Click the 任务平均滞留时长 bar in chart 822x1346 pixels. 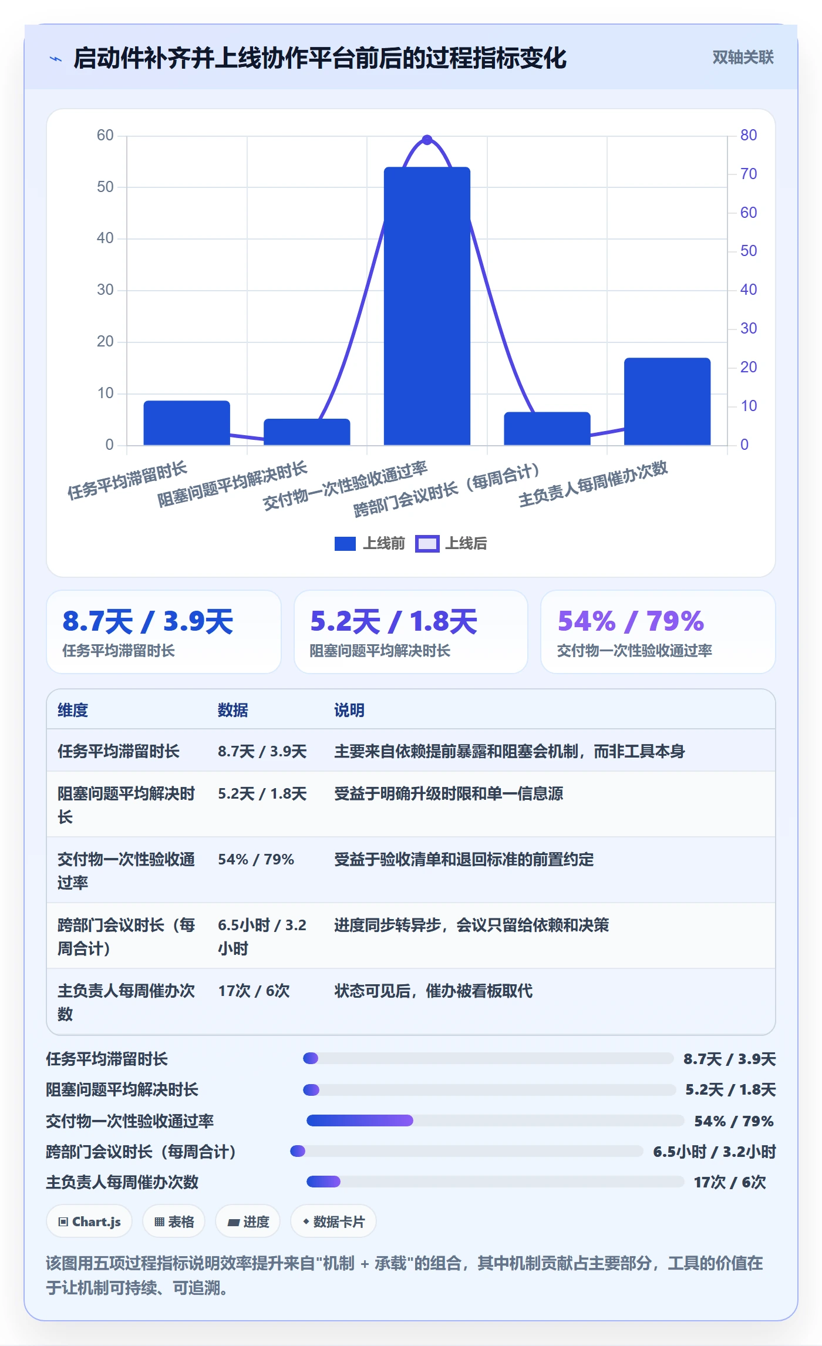187,423
